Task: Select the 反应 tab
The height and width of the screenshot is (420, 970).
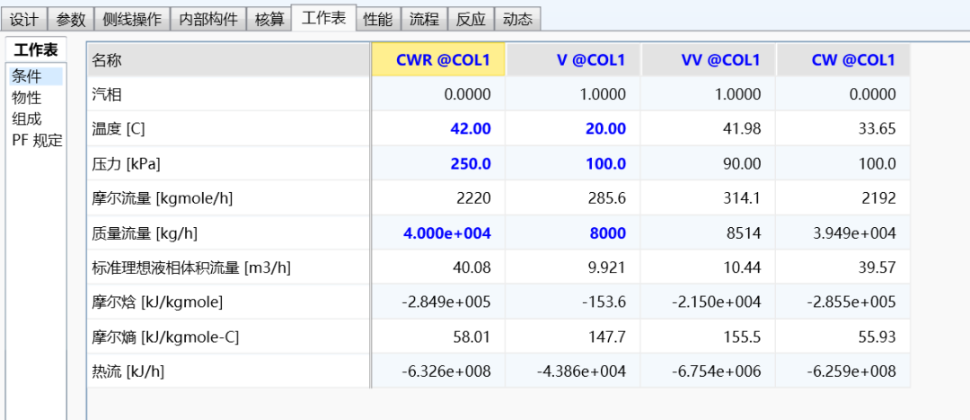Action: [471, 19]
